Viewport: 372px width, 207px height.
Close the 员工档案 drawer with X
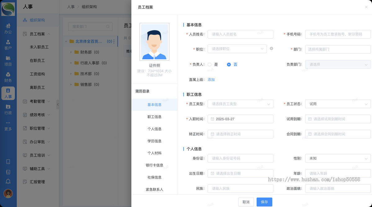click(366, 7)
